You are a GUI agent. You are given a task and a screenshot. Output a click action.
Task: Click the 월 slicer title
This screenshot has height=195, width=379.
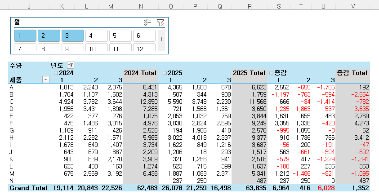click(x=17, y=22)
